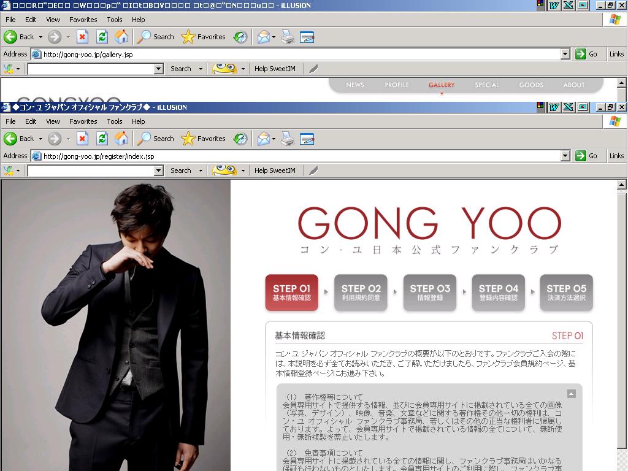Click SweetIM logo icon in front window
The width and height of the screenshot is (628, 471).
[x=8, y=170]
